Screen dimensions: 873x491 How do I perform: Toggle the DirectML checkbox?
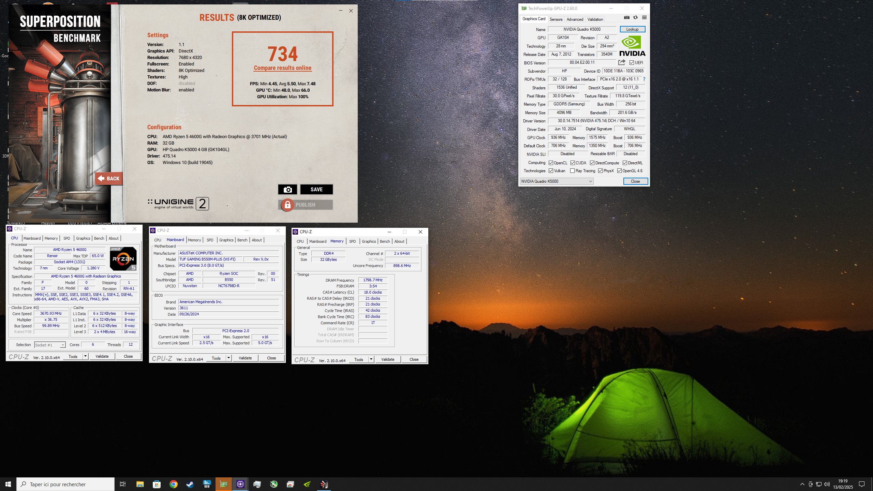point(625,163)
